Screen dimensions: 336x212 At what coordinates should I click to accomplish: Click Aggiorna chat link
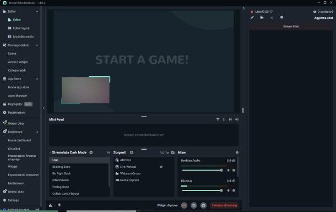(323, 18)
